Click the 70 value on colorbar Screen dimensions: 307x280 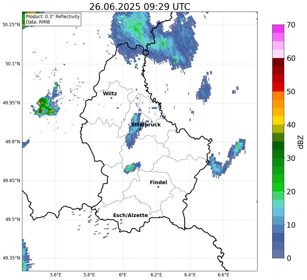[x=291, y=25]
